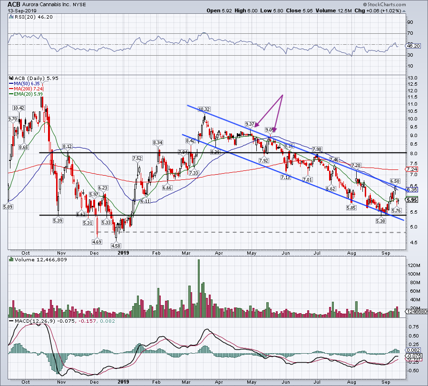Viewport: 428px width, 386px height.
Task: Click the line icon beside MACD(12,26,9)
Action: coord(11,321)
